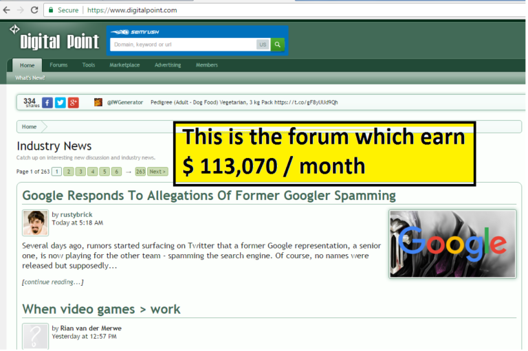Go to page 3
This screenshot has width=528, height=351.
point(80,172)
